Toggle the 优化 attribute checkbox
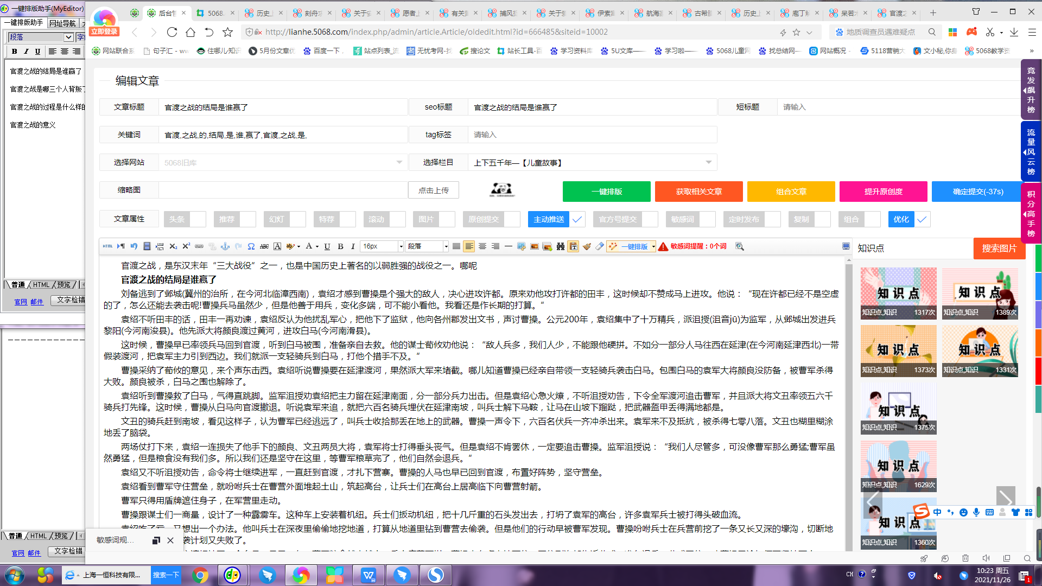1042x586 pixels. pos(922,219)
